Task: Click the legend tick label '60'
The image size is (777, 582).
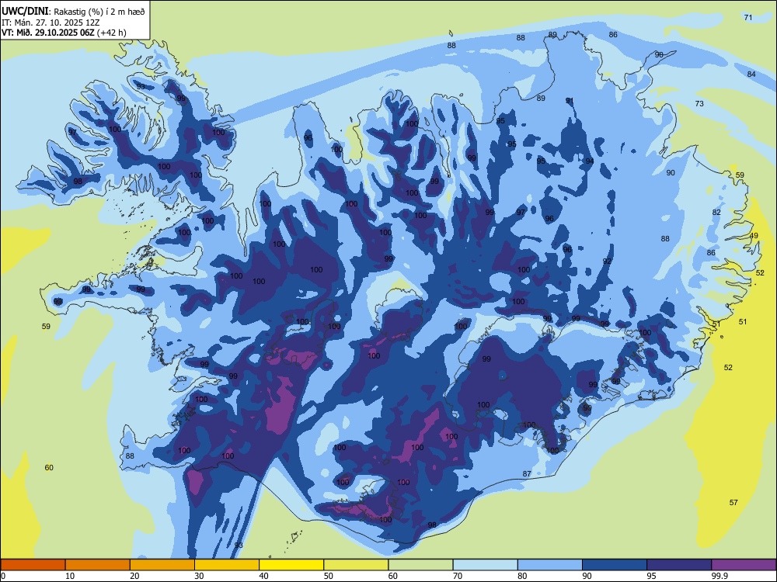Action: click(x=393, y=576)
